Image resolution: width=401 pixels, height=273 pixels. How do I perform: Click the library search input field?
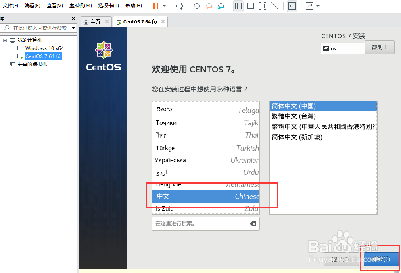38,28
